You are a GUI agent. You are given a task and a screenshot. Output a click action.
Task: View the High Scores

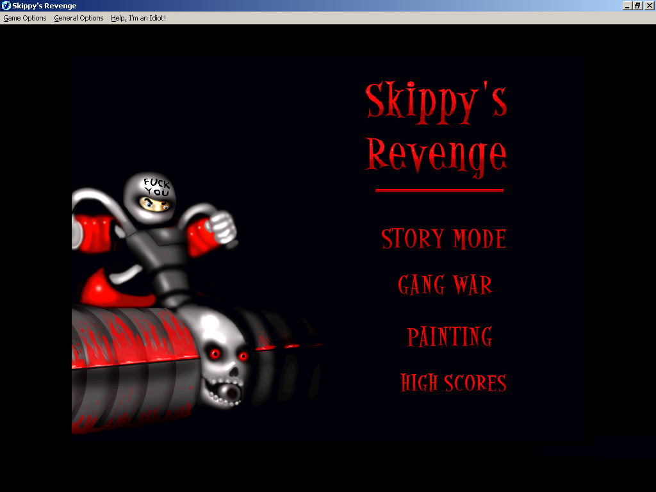point(454,382)
